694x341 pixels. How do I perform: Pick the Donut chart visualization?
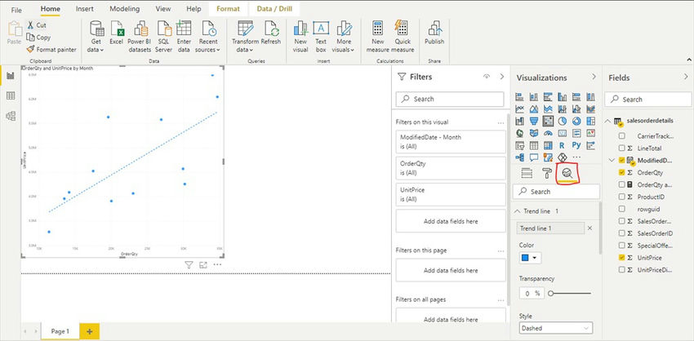(576, 121)
